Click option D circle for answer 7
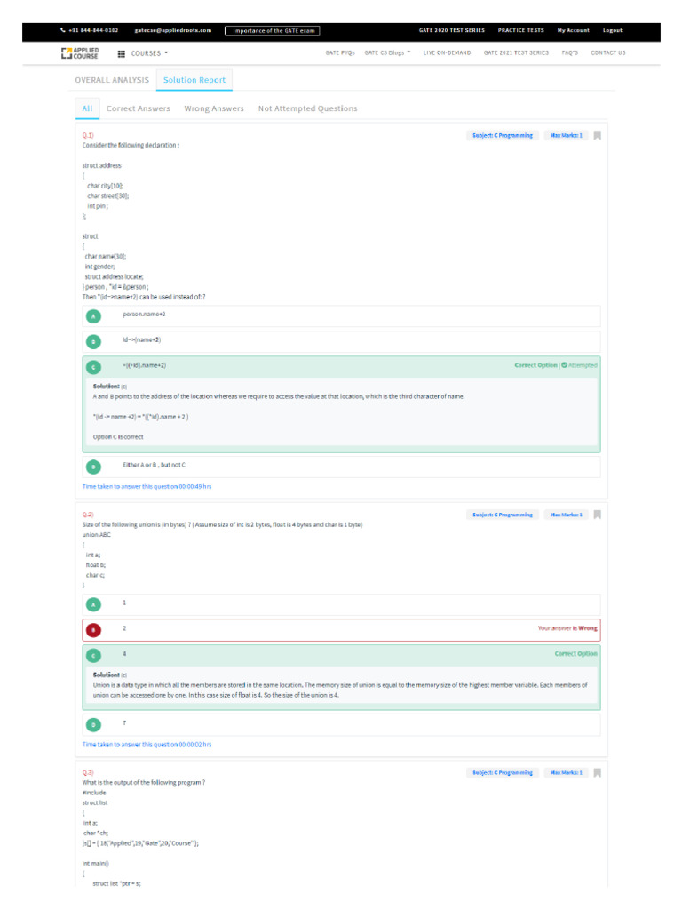 point(93,724)
